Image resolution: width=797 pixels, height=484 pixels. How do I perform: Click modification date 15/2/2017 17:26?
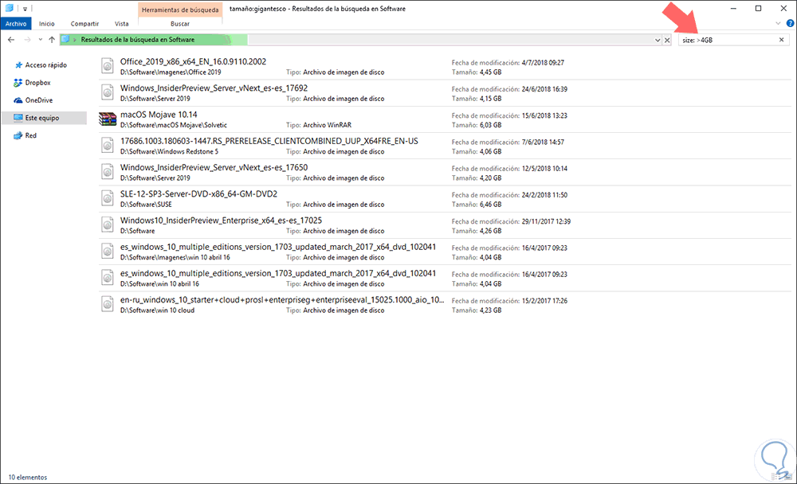click(x=544, y=301)
